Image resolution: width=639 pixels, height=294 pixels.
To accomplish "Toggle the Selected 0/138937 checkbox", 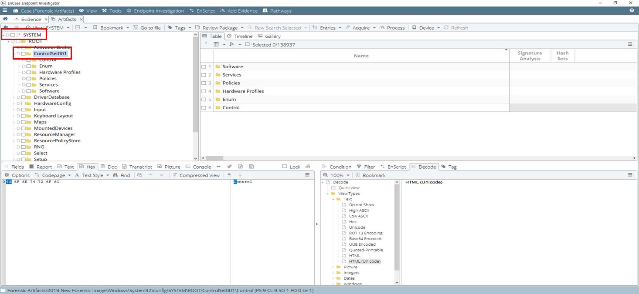I will [247, 44].
